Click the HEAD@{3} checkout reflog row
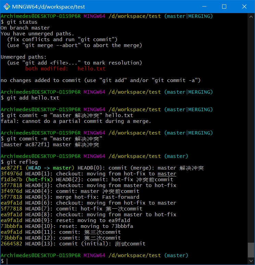The width and height of the screenshot is (255, 265). tap(89, 185)
